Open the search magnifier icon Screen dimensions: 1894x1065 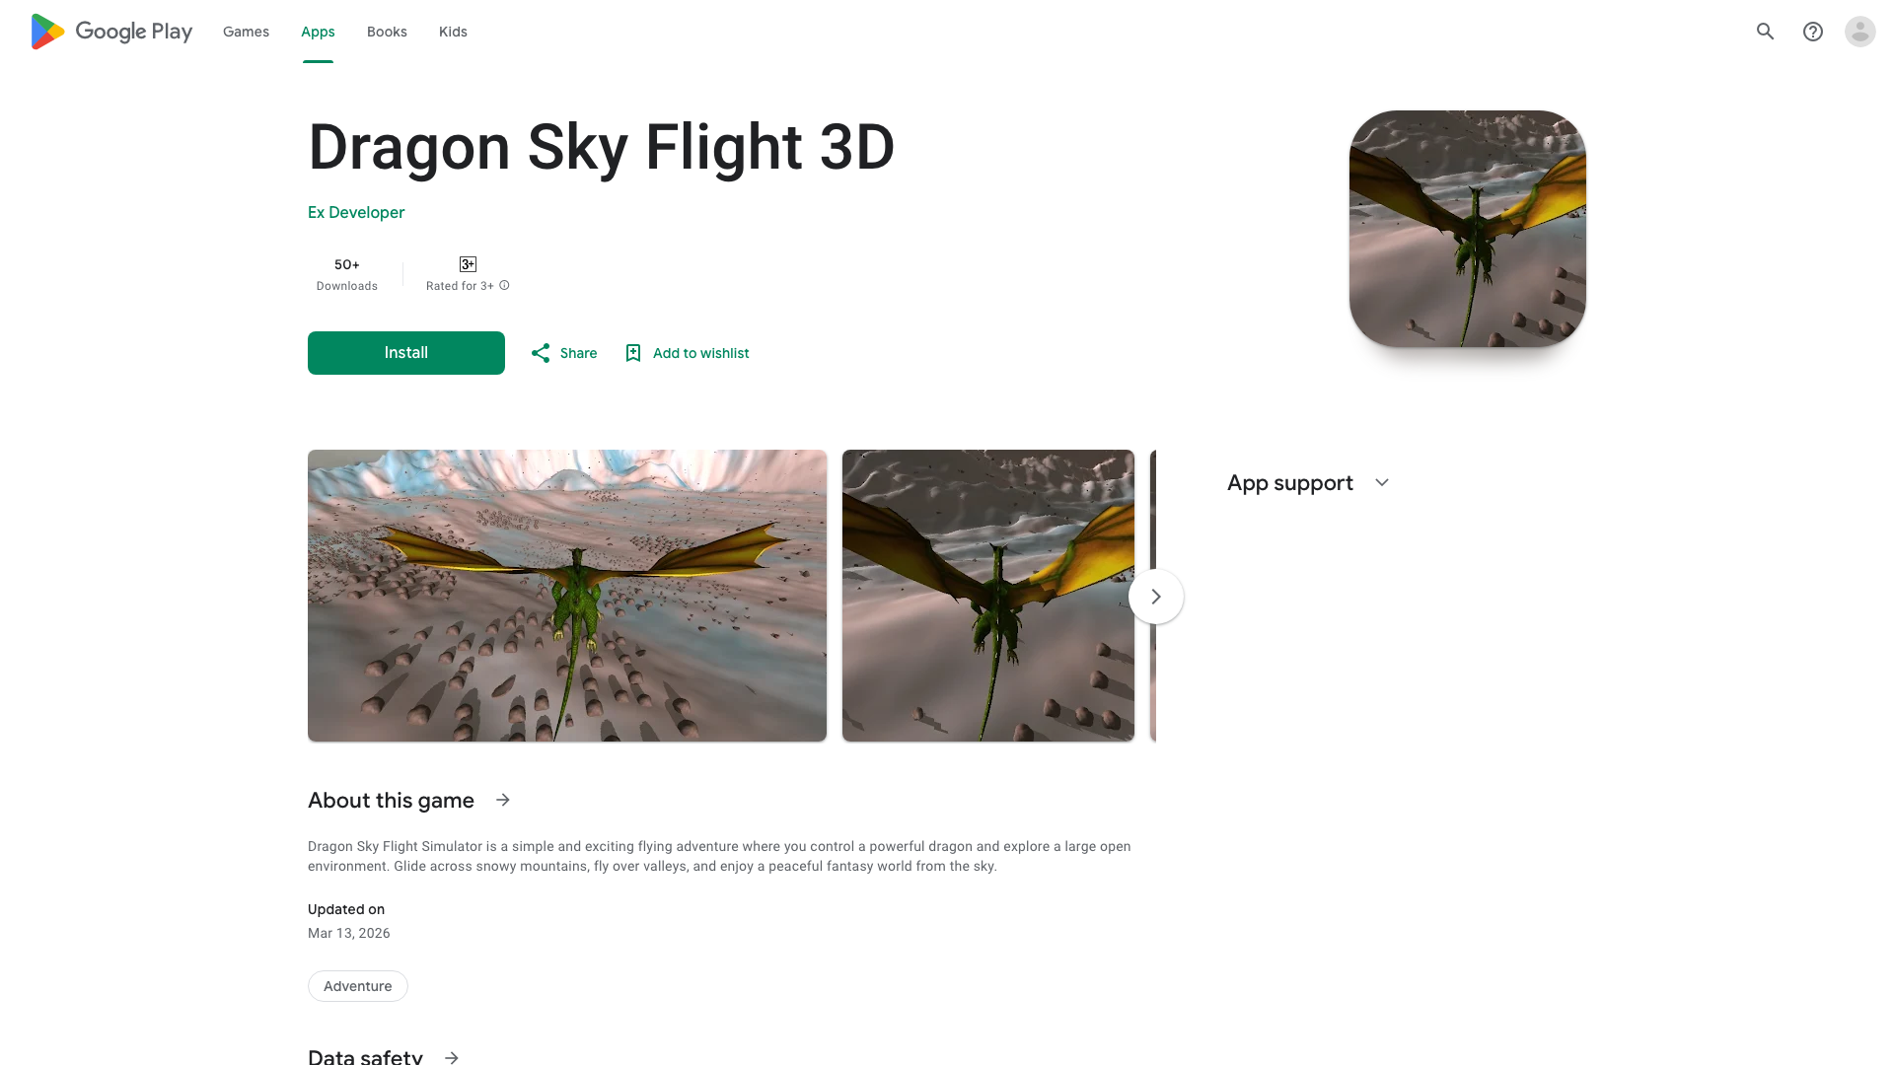tap(1766, 32)
